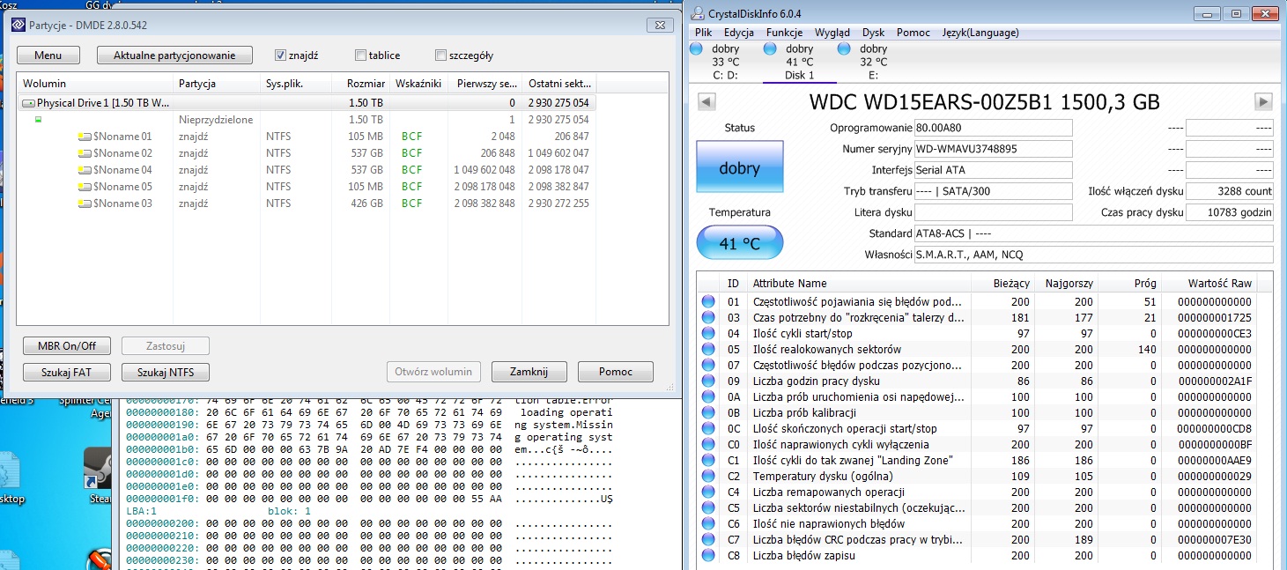The width and height of the screenshot is (1287, 570).
Task: Open the Dysk menu
Action: pyautogui.click(x=873, y=33)
